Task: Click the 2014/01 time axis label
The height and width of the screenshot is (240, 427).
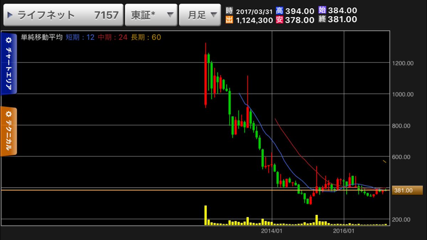Action: pyautogui.click(x=272, y=231)
